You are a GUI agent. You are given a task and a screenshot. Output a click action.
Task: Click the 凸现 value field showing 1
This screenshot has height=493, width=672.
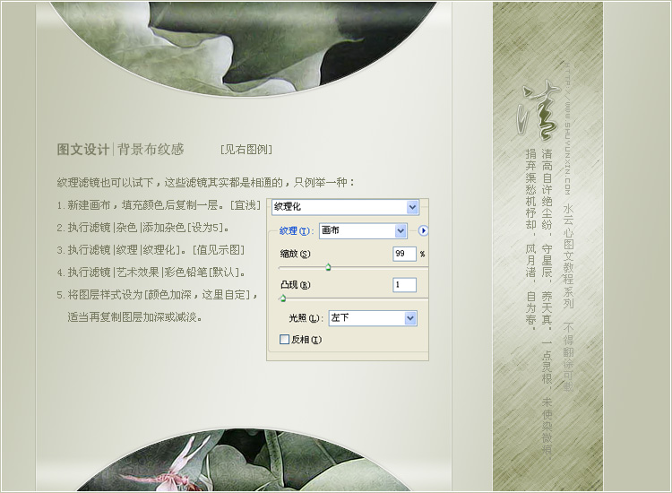pos(403,285)
